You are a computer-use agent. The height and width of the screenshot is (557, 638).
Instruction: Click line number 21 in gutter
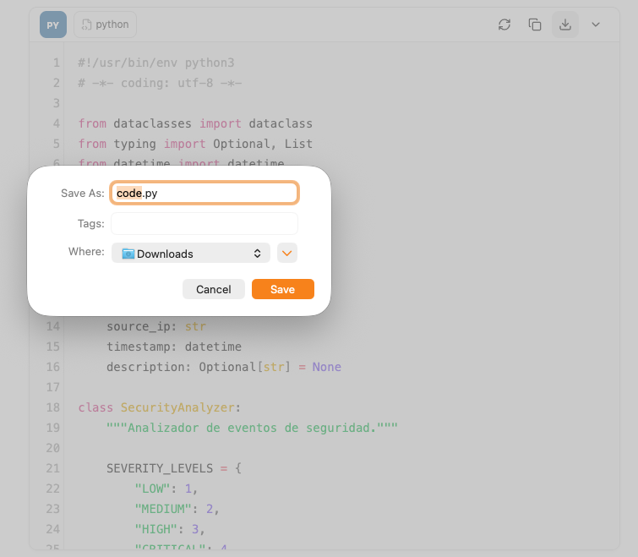tap(53, 468)
